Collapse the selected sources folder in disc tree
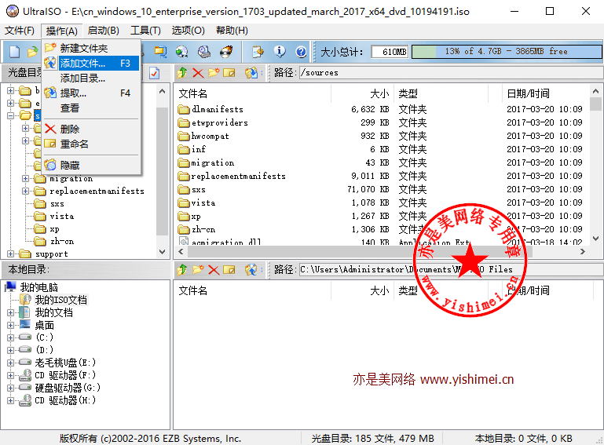 point(10,115)
